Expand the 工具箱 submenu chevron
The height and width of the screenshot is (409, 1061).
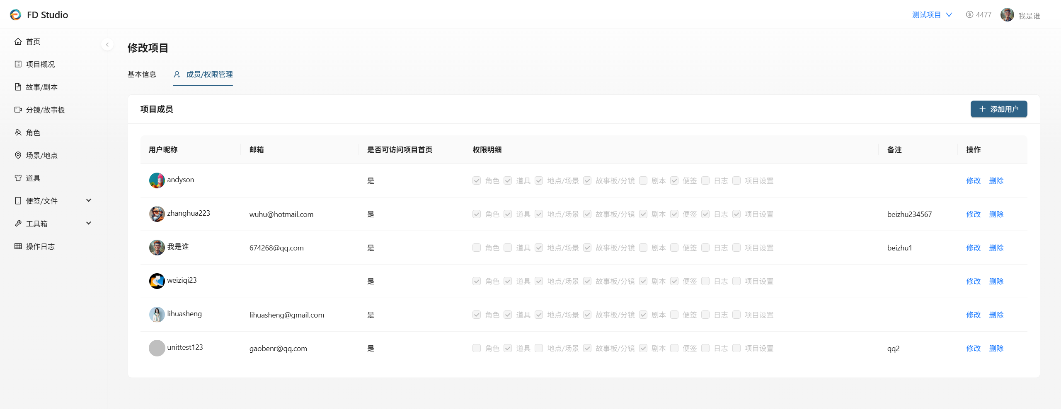coord(88,223)
